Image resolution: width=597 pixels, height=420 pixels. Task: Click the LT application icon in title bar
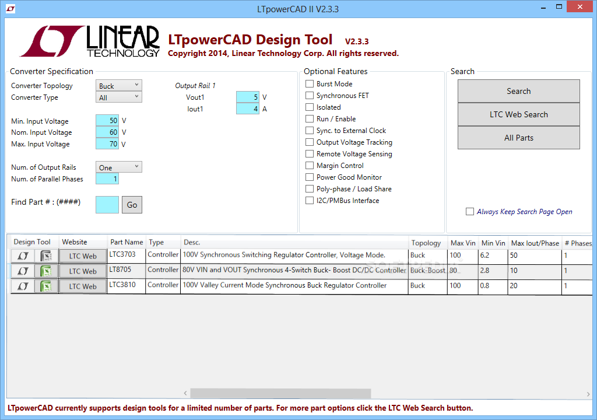click(x=10, y=8)
